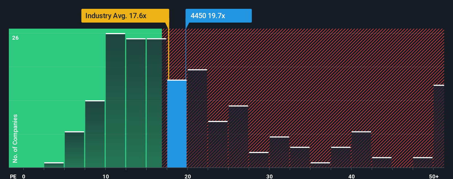
Task: Click the 26 count label
Action: [x=15, y=38]
